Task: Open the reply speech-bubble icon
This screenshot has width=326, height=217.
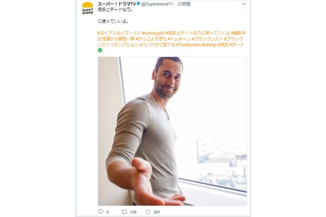Action: pos(101,212)
